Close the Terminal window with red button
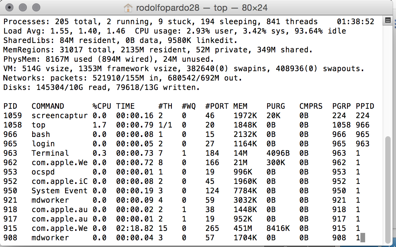This screenshot has height=247, width=396. coord(10,7)
